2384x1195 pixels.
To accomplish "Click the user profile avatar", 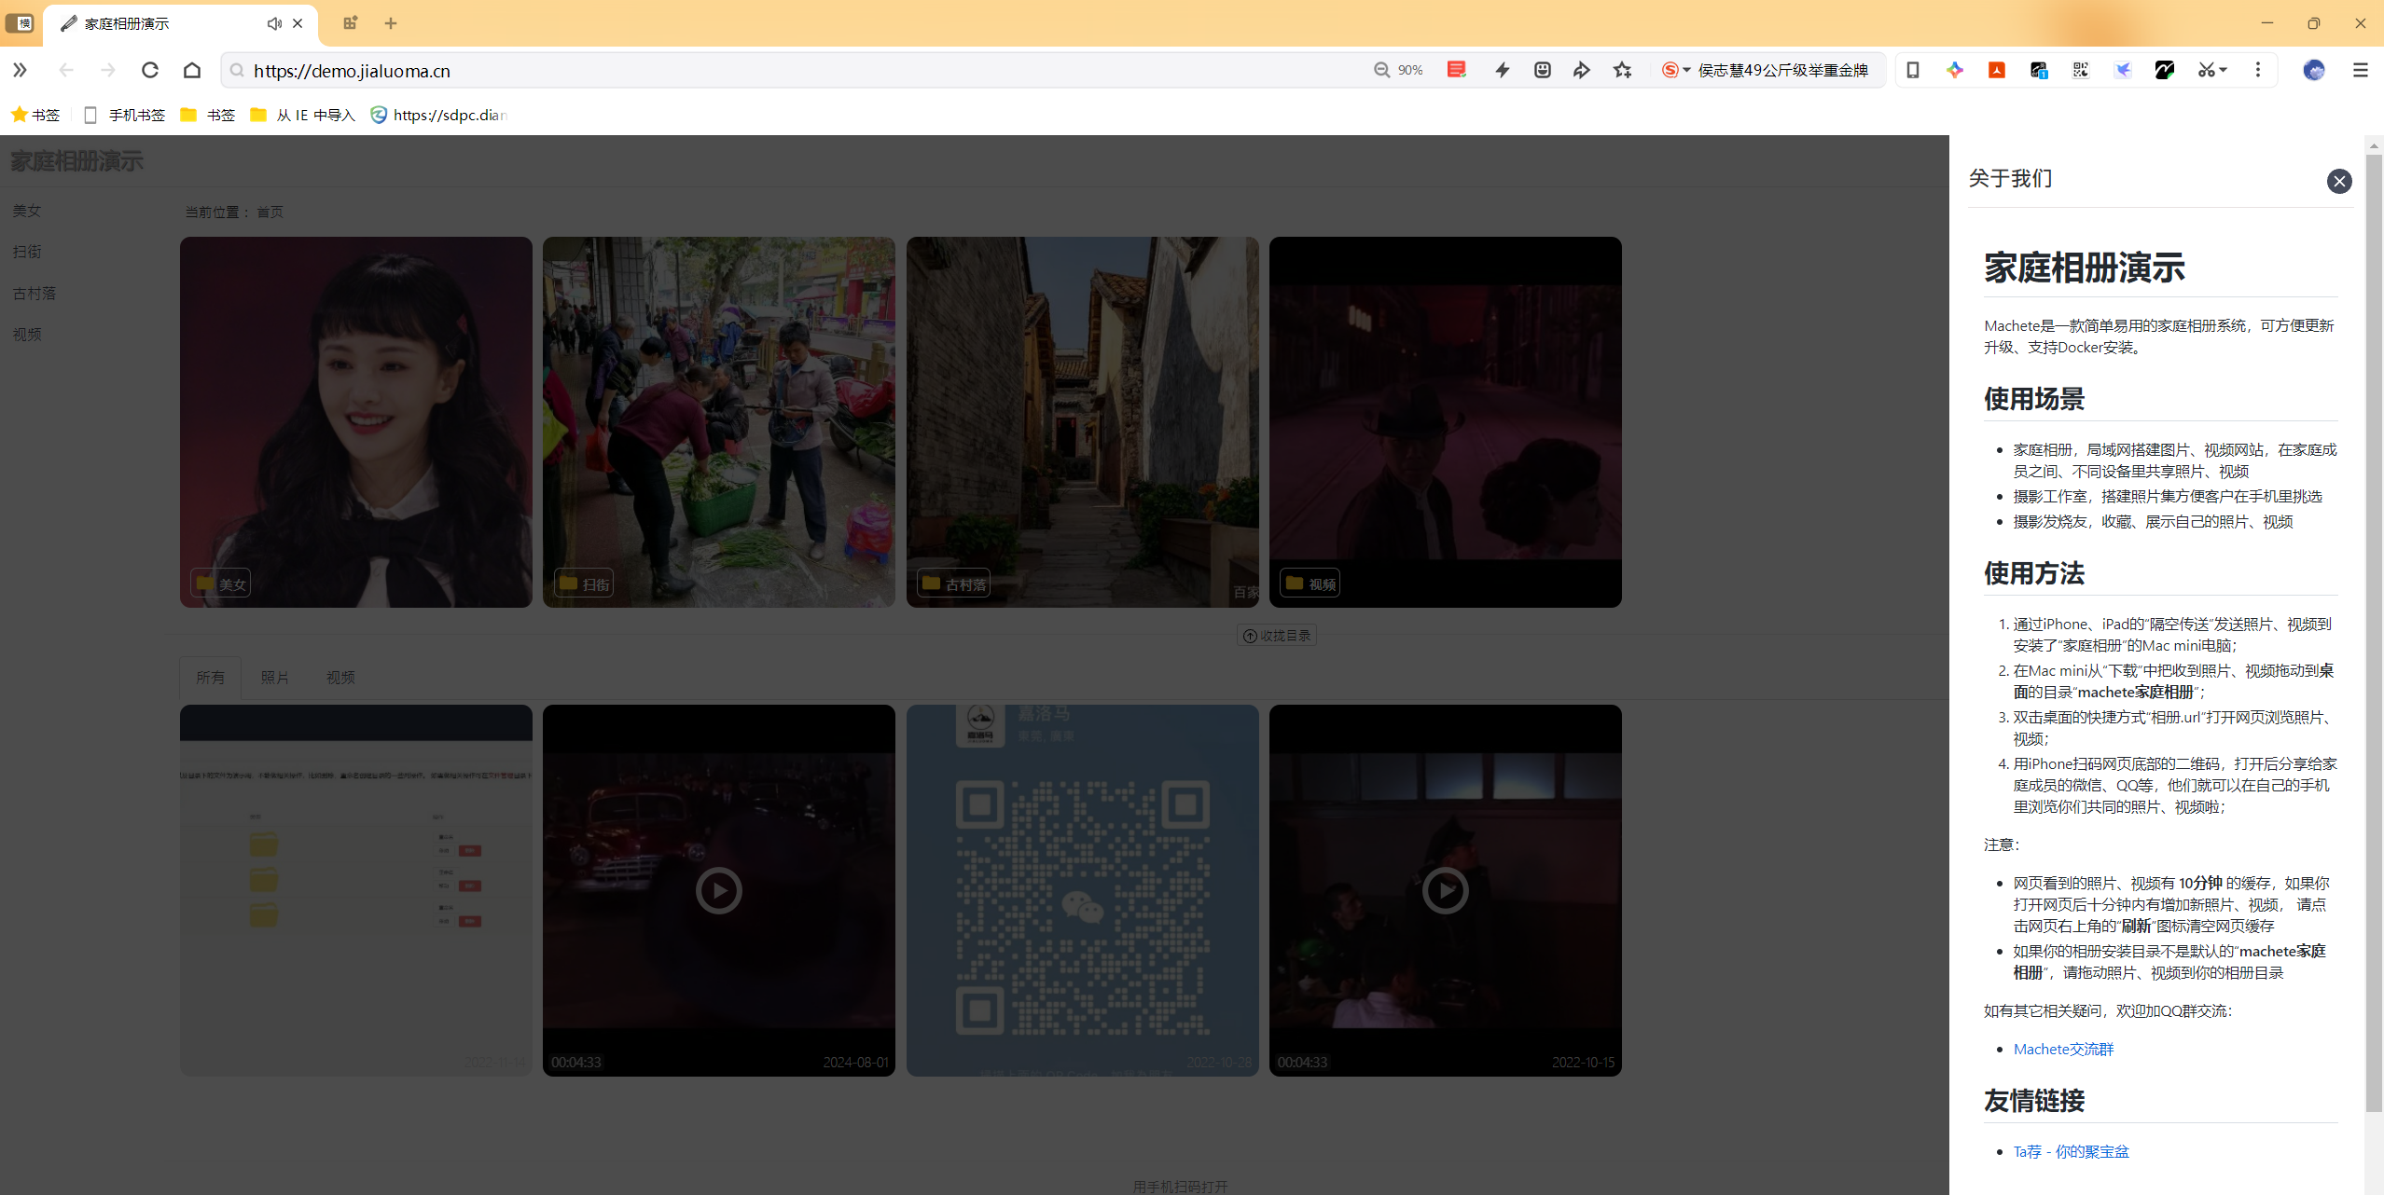I will (x=2313, y=70).
